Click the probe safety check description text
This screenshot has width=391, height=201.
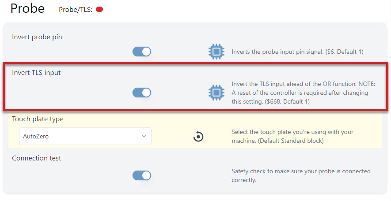point(301,175)
